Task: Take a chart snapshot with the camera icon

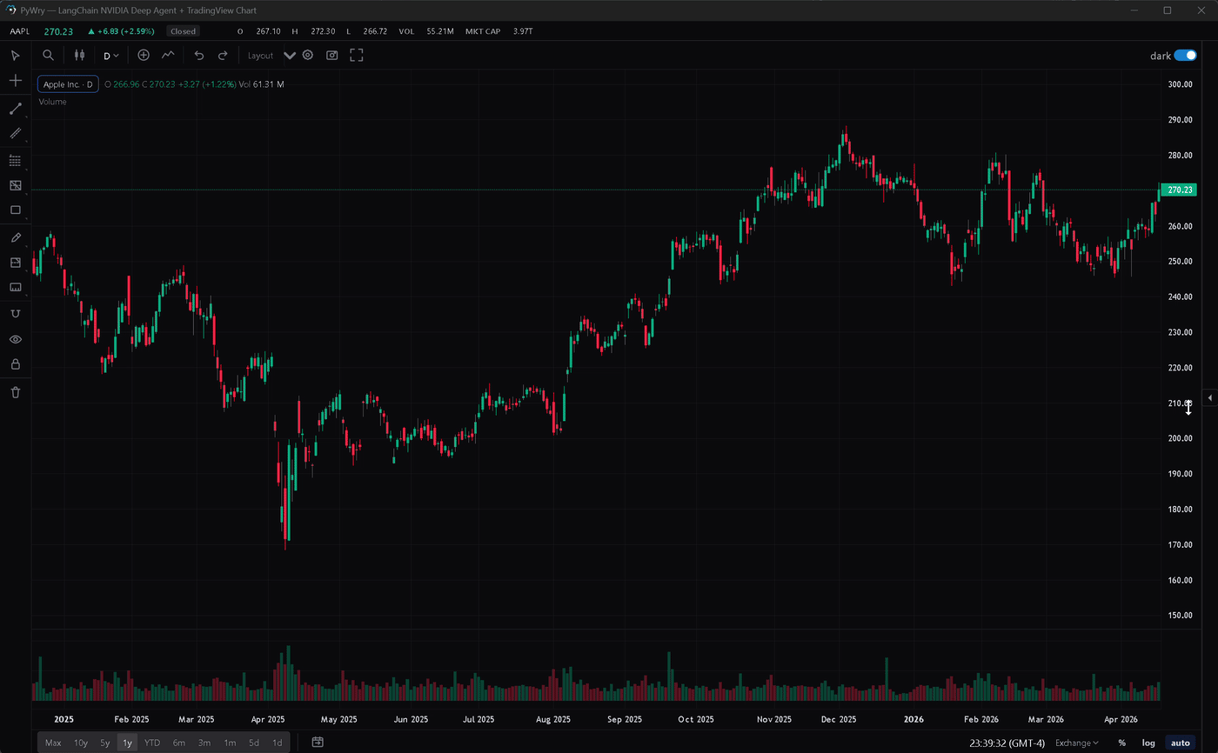Action: (x=331, y=55)
